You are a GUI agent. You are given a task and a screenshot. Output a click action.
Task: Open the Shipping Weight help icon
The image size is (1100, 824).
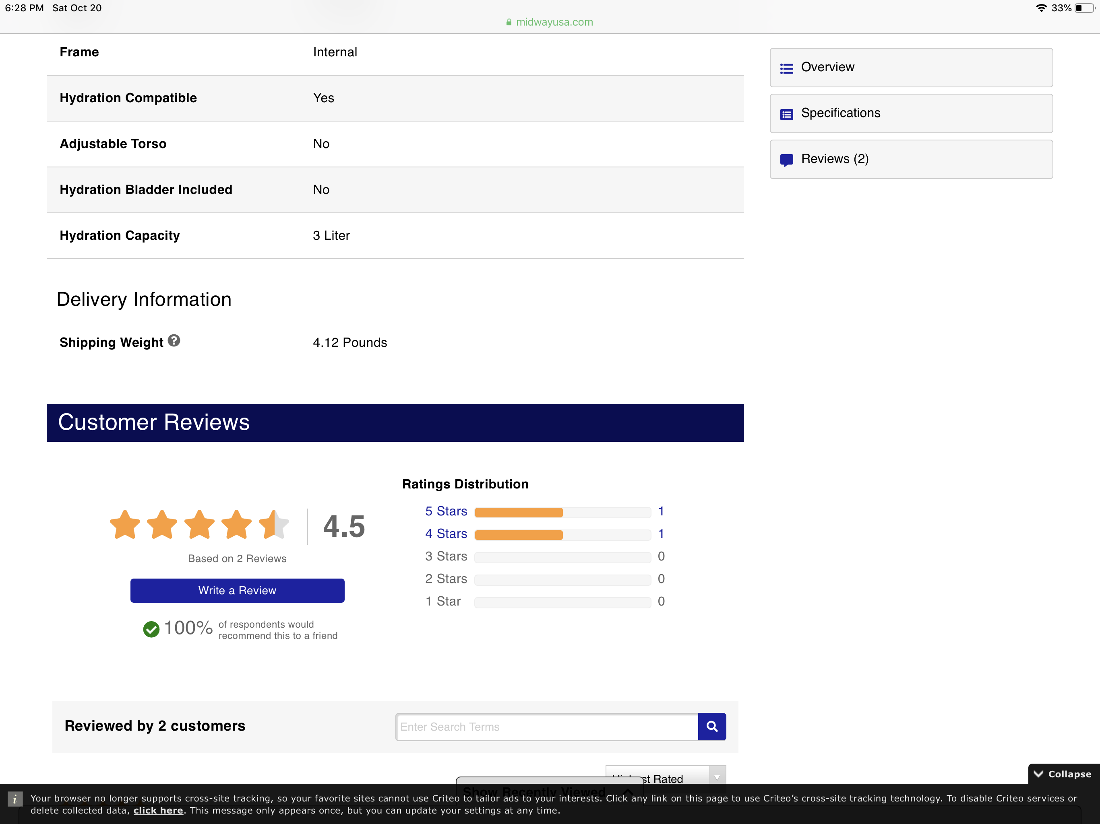(174, 341)
